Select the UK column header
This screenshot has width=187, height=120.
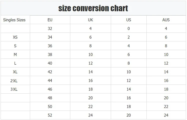point(91,20)
